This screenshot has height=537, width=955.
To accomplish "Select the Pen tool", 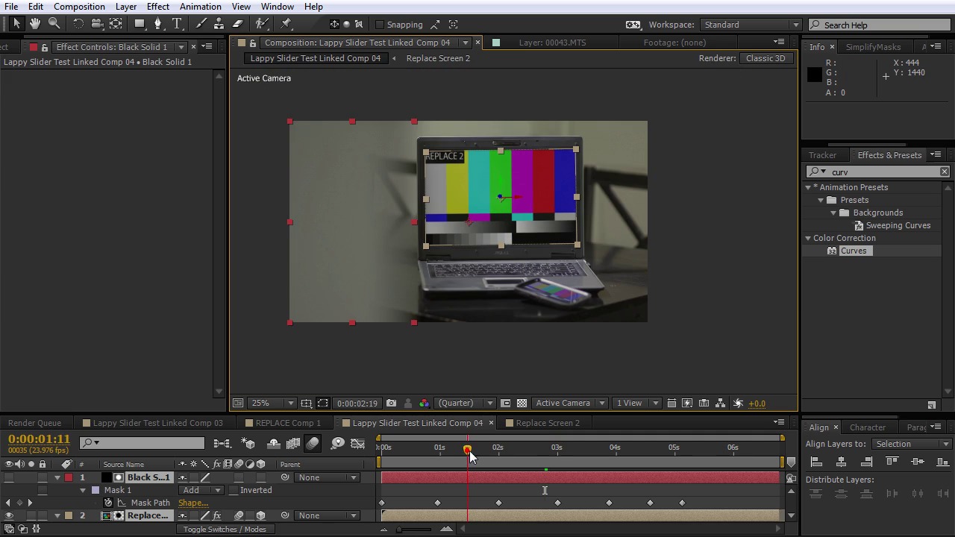I will pos(157,24).
